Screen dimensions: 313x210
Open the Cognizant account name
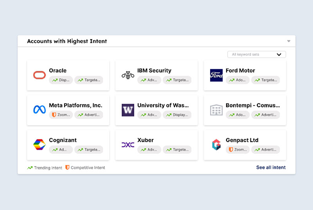click(x=63, y=140)
